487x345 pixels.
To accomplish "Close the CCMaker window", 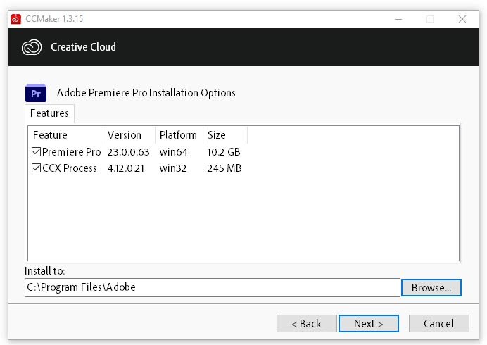I will click(x=462, y=19).
